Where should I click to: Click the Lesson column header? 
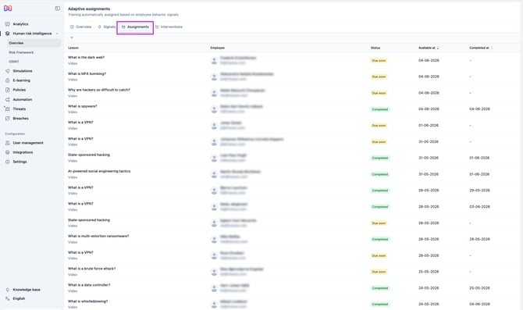[73, 48]
